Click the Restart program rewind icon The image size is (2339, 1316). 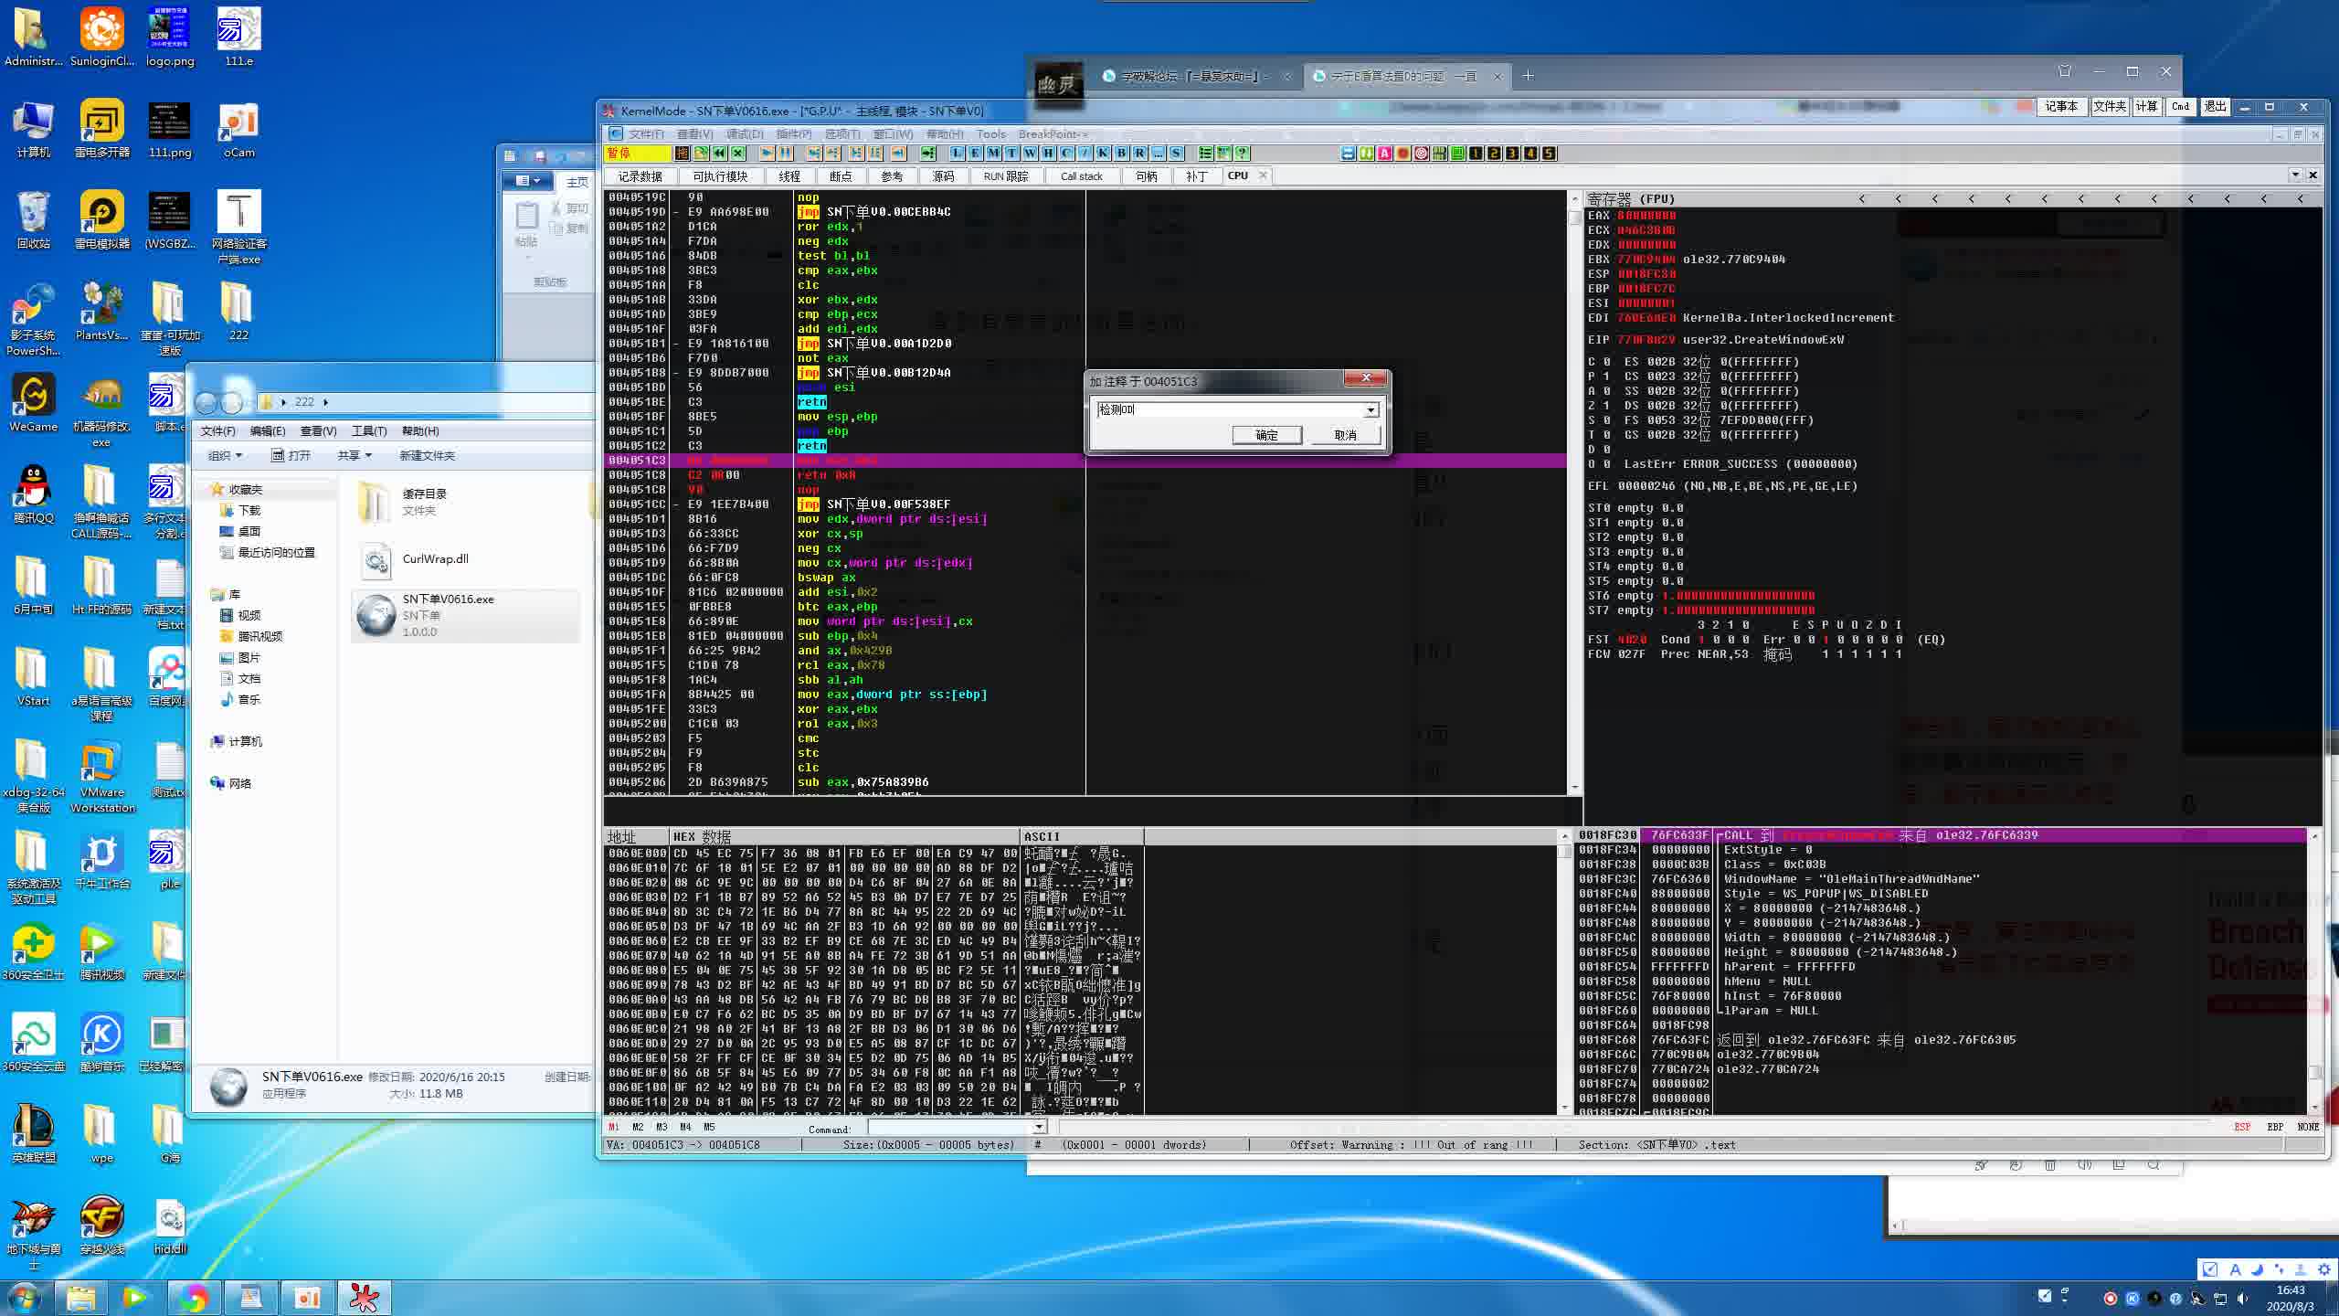pos(719,154)
